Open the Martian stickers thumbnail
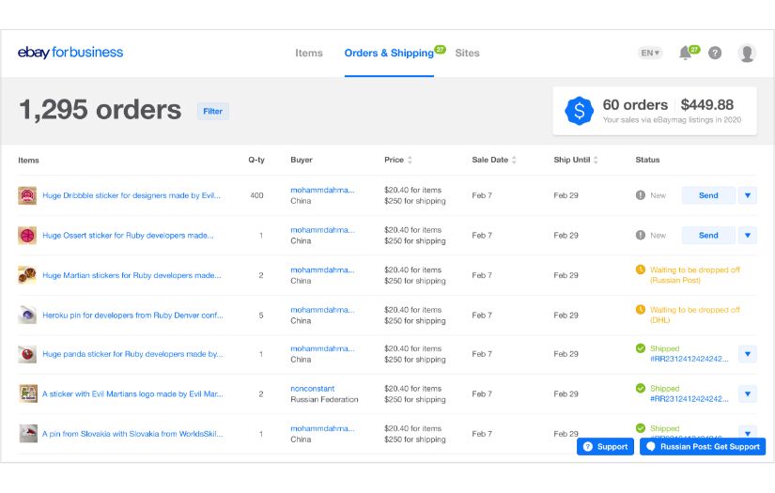The image size is (775, 493). 27,275
